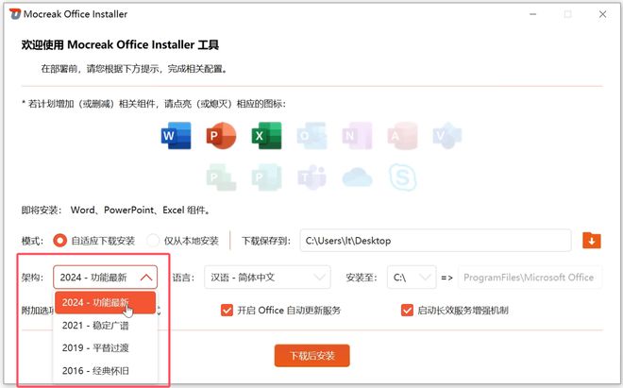The image size is (623, 388).
Task: Enable the Project component icon
Action: (221, 177)
